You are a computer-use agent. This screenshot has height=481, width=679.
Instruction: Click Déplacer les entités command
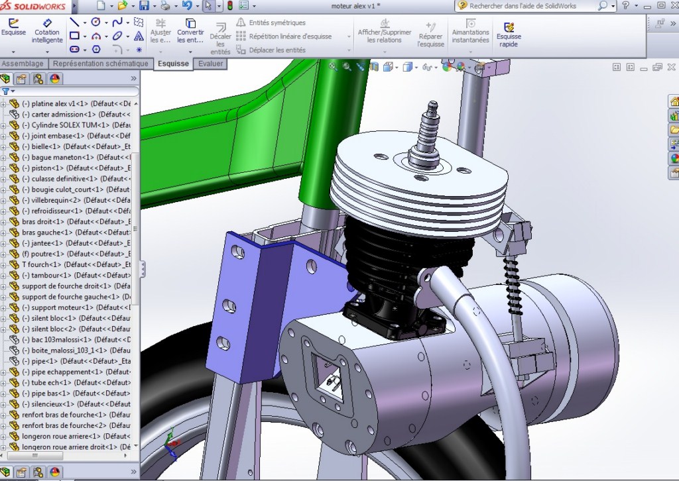(x=271, y=50)
